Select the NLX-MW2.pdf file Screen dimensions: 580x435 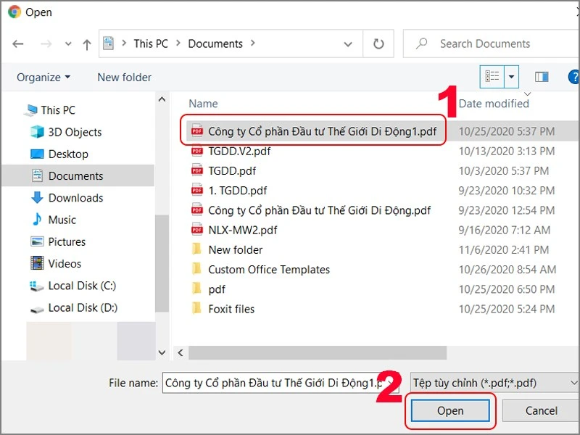pyautogui.click(x=242, y=230)
